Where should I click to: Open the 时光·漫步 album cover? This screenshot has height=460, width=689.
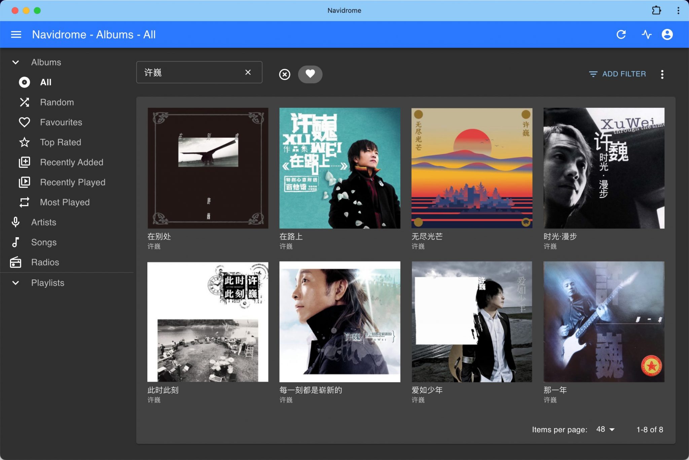coord(604,168)
